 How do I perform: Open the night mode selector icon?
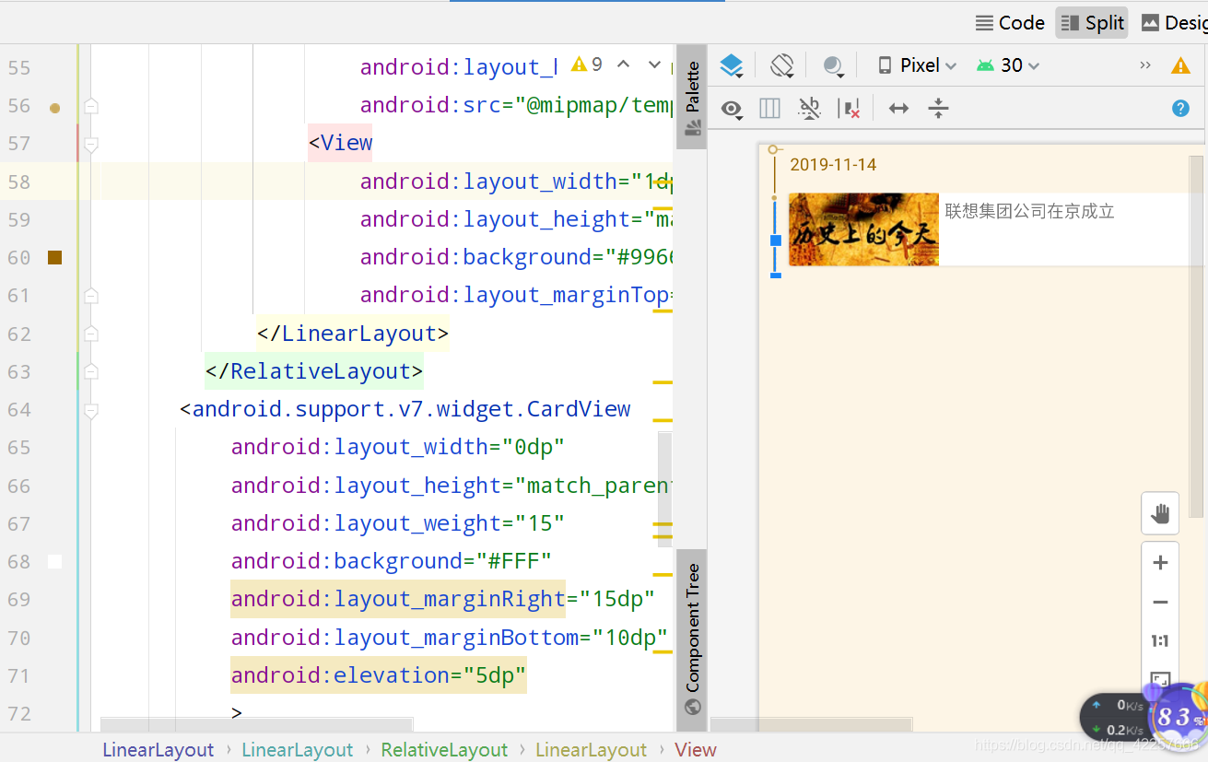pos(833,65)
